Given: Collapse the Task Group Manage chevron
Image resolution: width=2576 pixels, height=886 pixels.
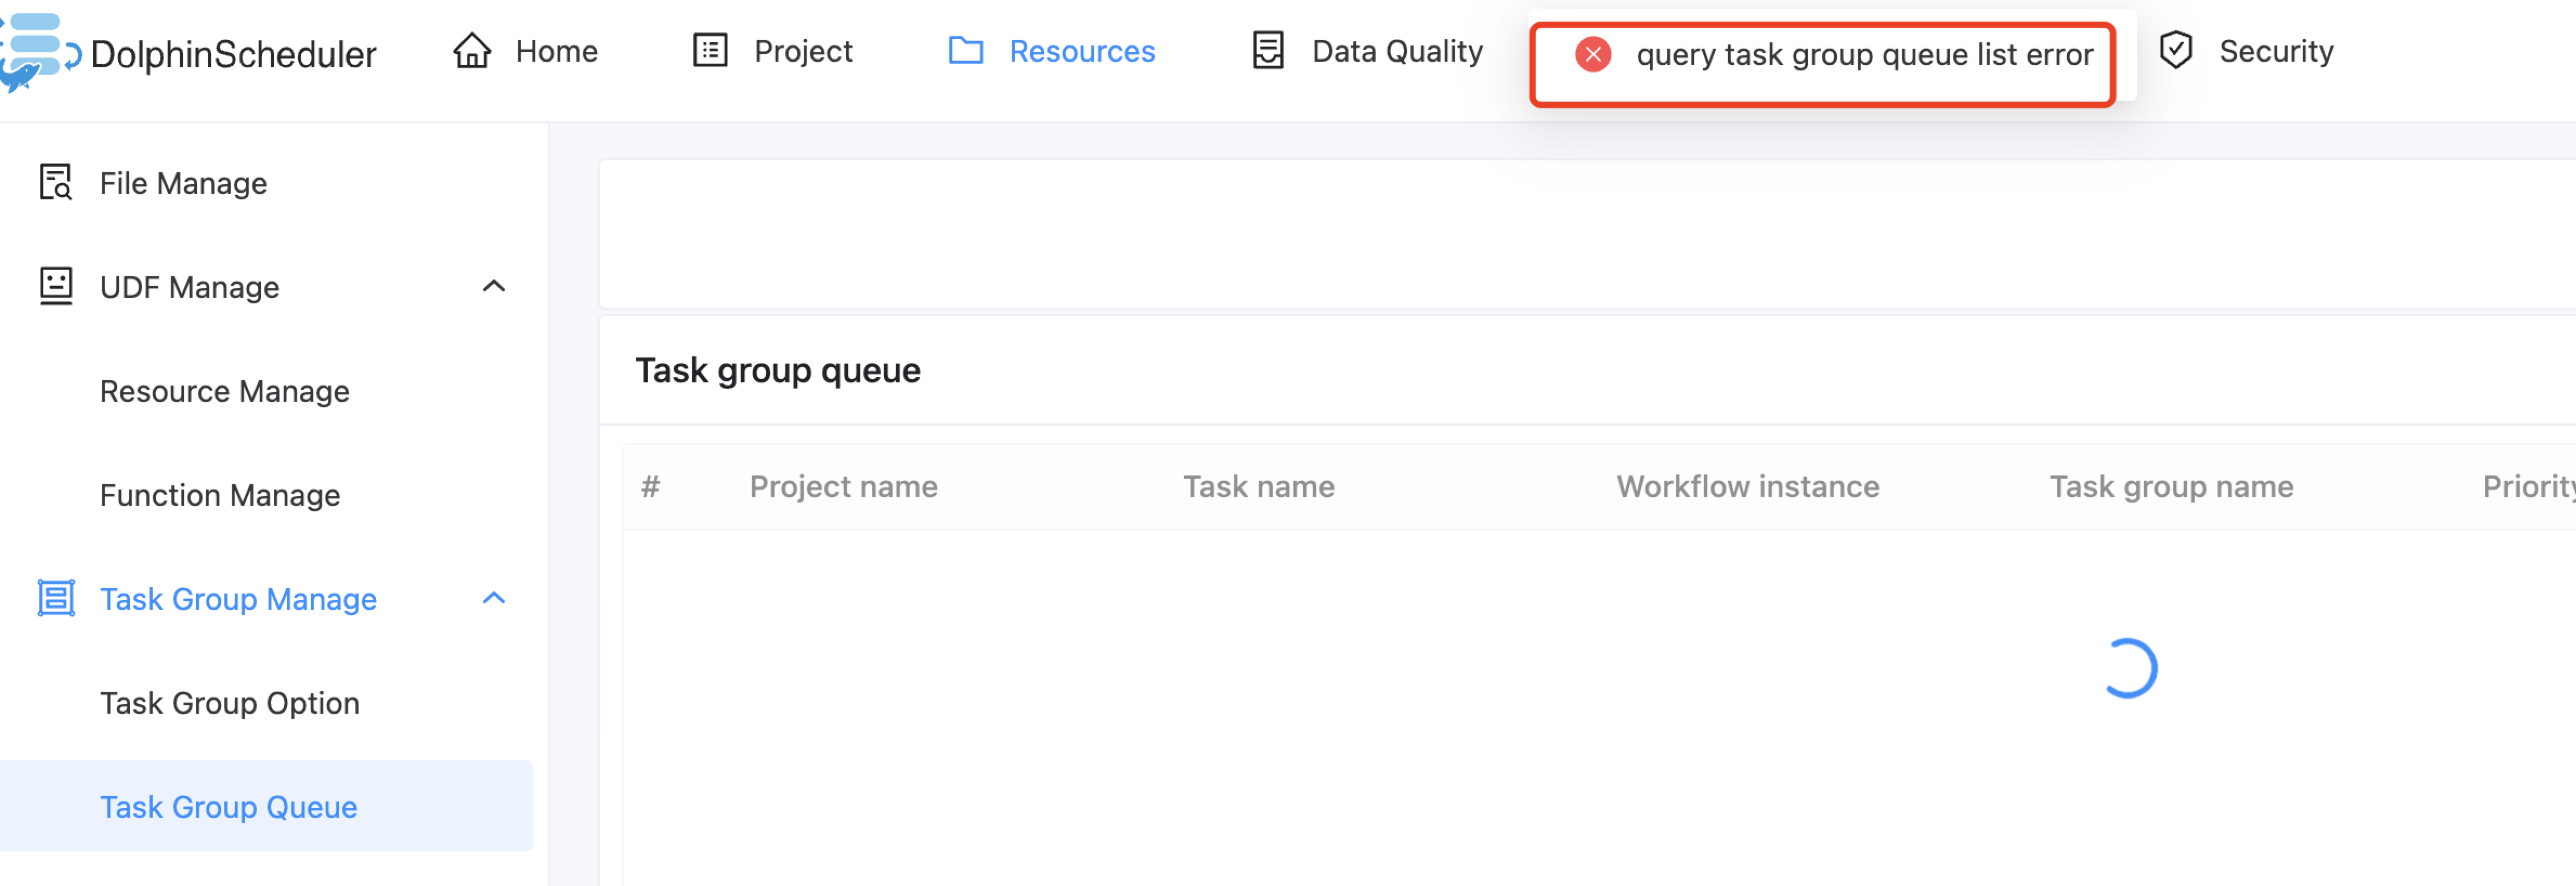Looking at the screenshot, I should (x=494, y=599).
